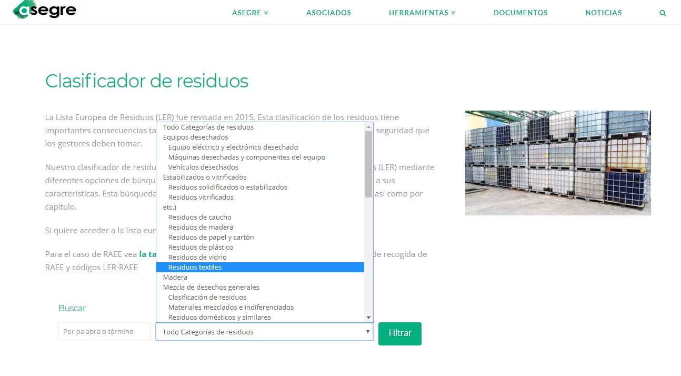Screen dimensions: 681x376
Task: Pick 'Vehículos desechados' in the dropdown list
Action: pyautogui.click(x=203, y=167)
